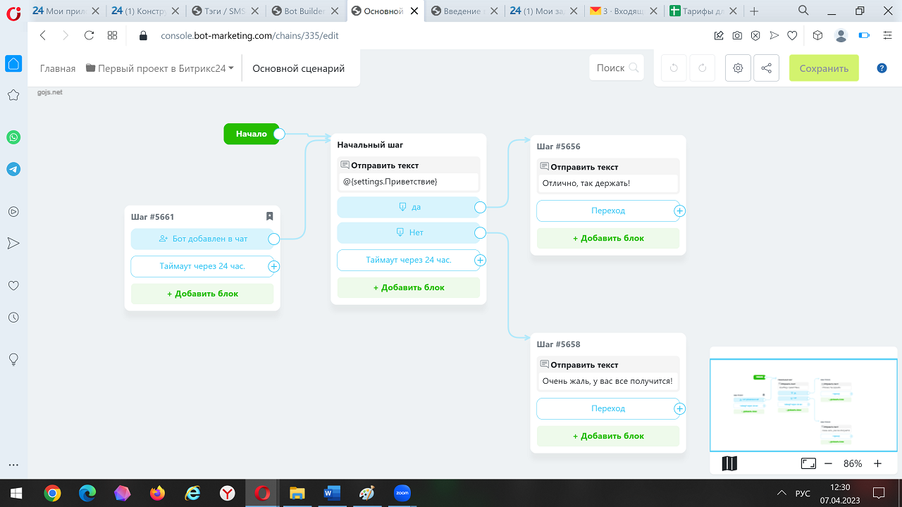Select the Нет answer button
902x507 pixels.
click(409, 232)
